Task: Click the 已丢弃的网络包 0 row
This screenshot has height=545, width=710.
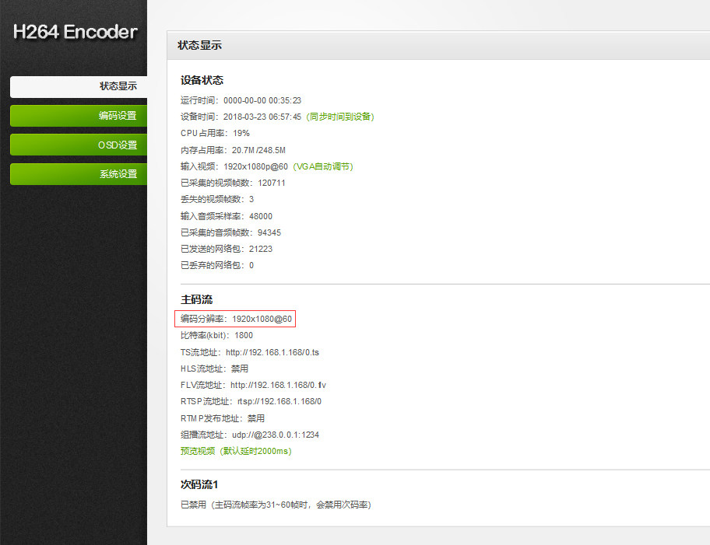Action: 217,265
